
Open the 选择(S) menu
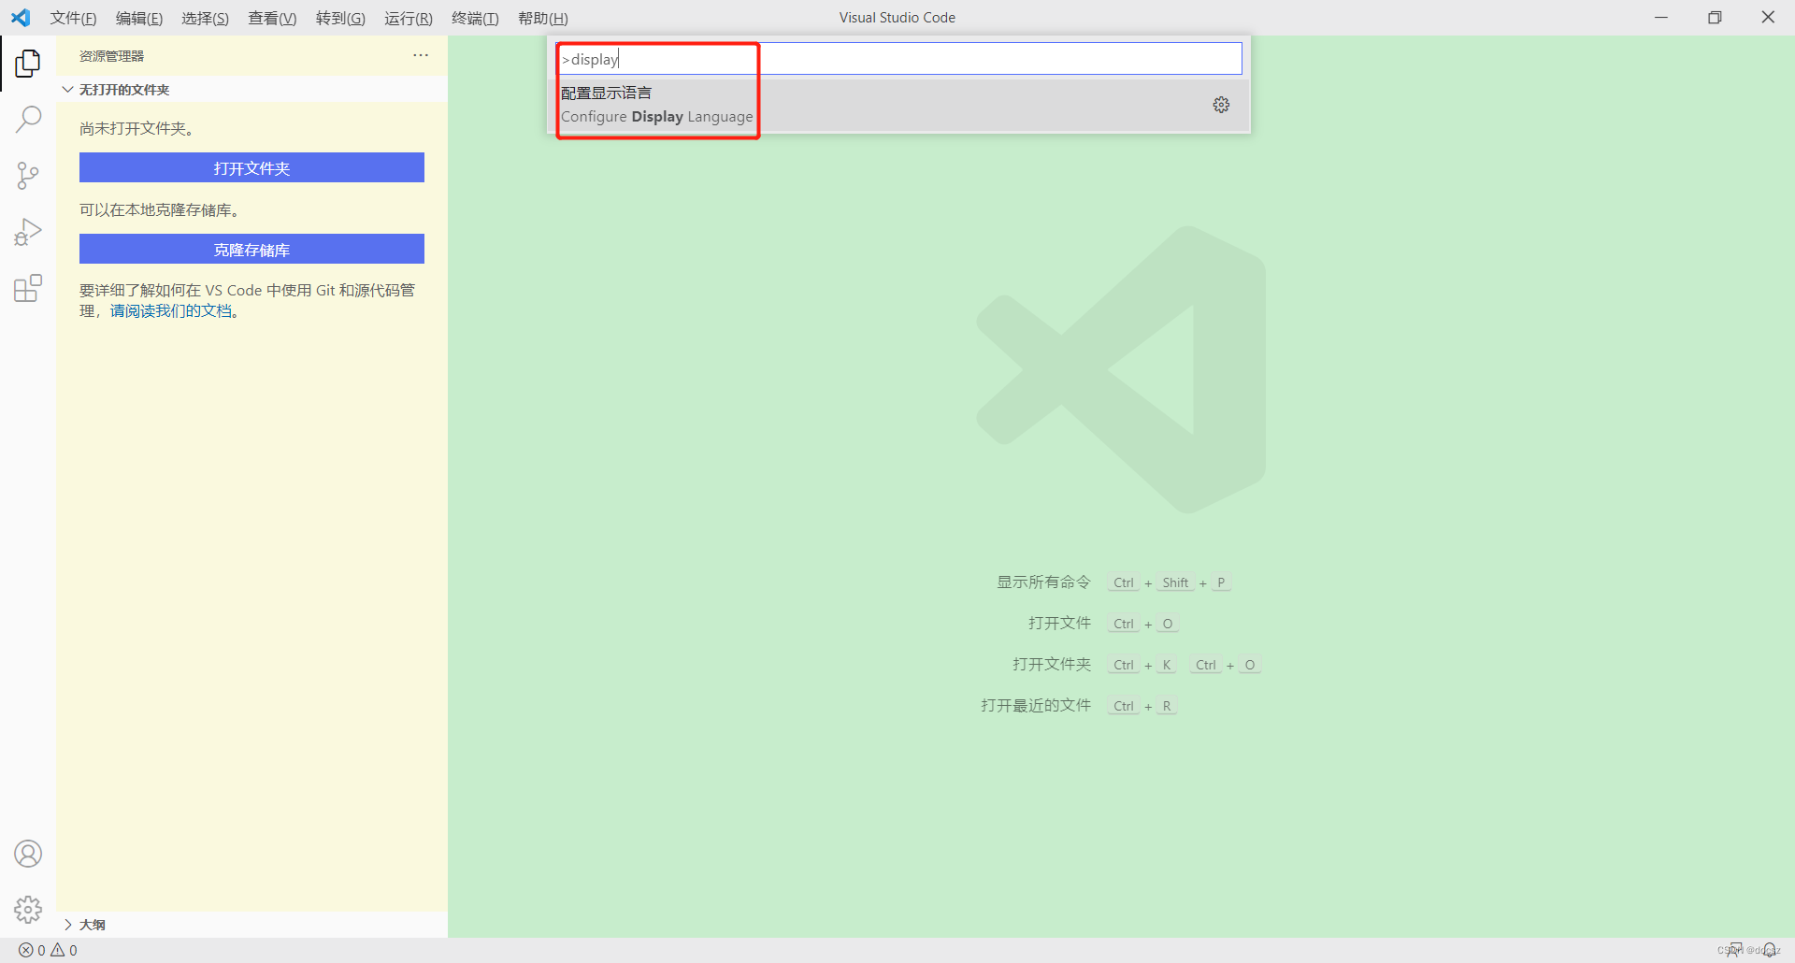pos(206,19)
